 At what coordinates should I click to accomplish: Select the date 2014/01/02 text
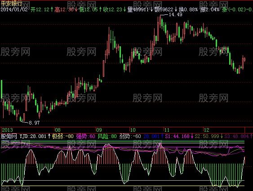[x=14, y=9]
